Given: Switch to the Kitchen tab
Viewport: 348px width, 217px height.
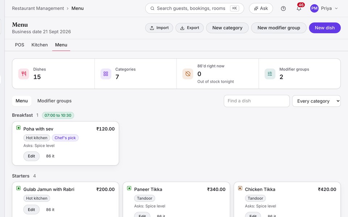Looking at the screenshot, I should [40, 45].
